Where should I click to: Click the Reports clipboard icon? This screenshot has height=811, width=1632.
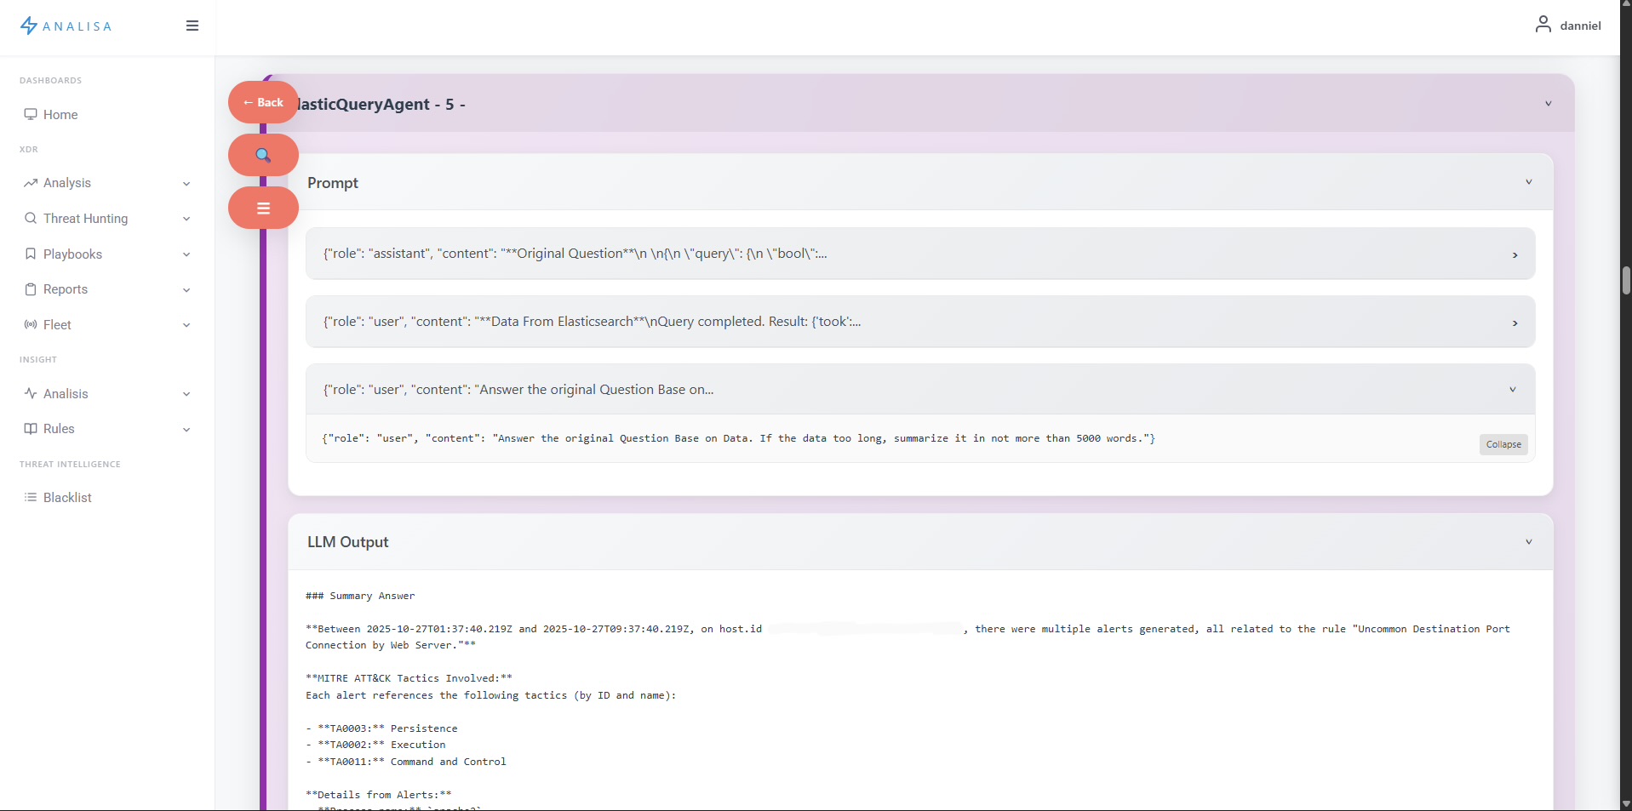pos(31,289)
